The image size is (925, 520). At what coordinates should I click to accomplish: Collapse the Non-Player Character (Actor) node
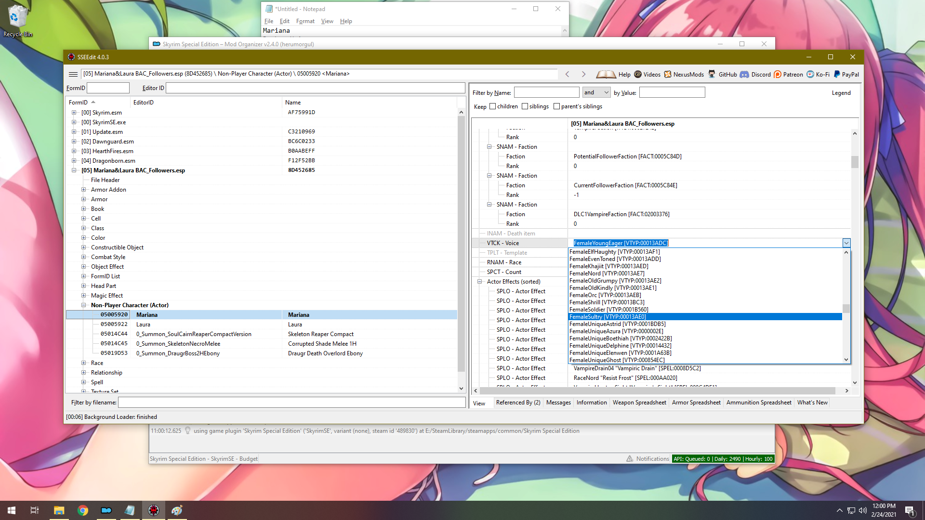tap(83, 305)
